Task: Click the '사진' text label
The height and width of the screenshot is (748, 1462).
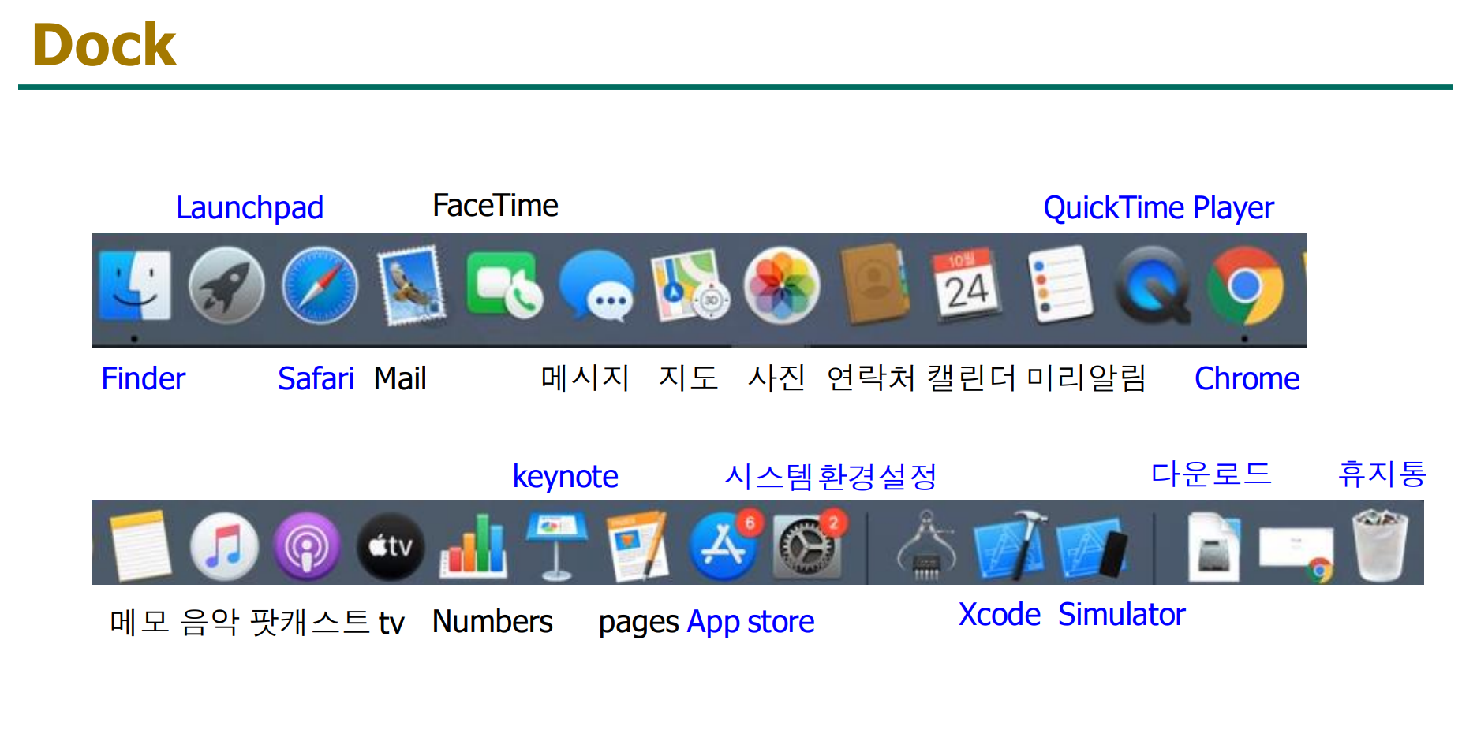Action: 776,378
